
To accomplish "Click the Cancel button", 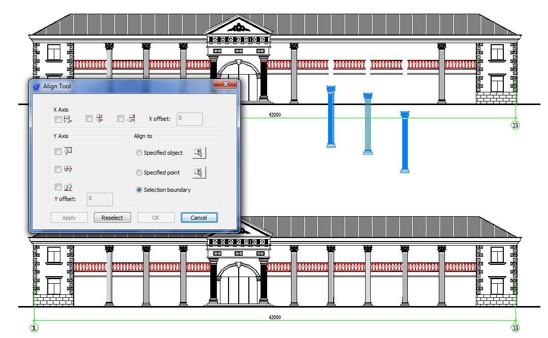I will [x=199, y=217].
